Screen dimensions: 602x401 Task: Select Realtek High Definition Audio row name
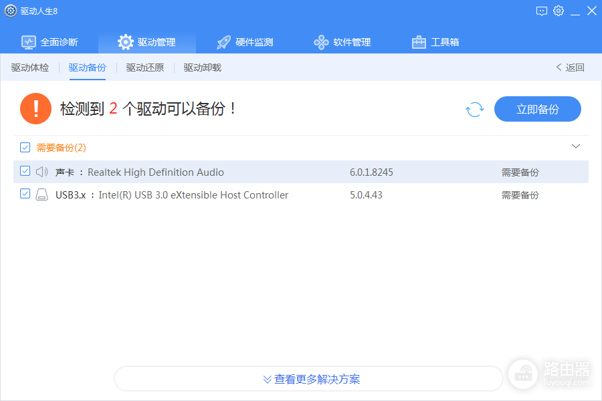(155, 172)
